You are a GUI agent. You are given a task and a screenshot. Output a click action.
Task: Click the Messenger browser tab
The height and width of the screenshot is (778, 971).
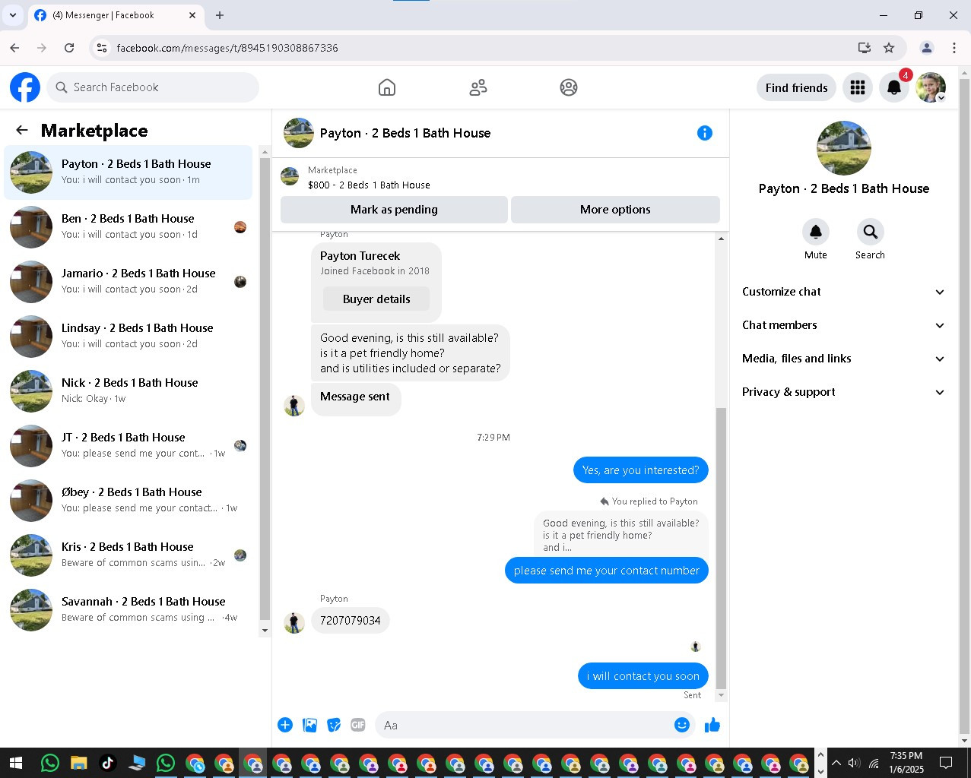tap(114, 15)
